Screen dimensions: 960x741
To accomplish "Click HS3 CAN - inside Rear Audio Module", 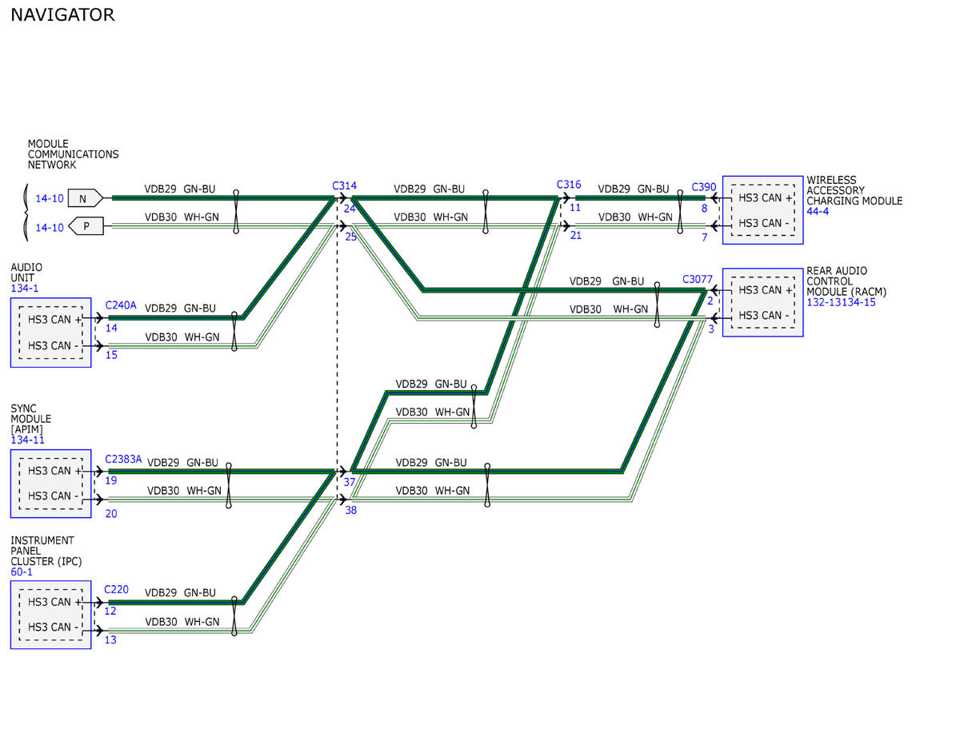I will [x=764, y=315].
